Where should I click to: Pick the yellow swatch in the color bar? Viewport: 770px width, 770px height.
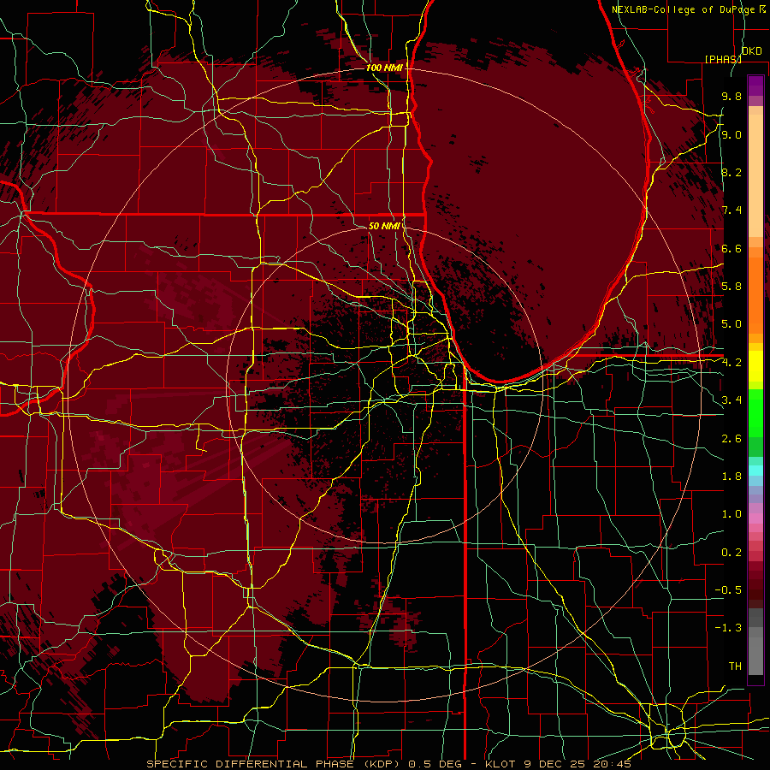point(755,366)
